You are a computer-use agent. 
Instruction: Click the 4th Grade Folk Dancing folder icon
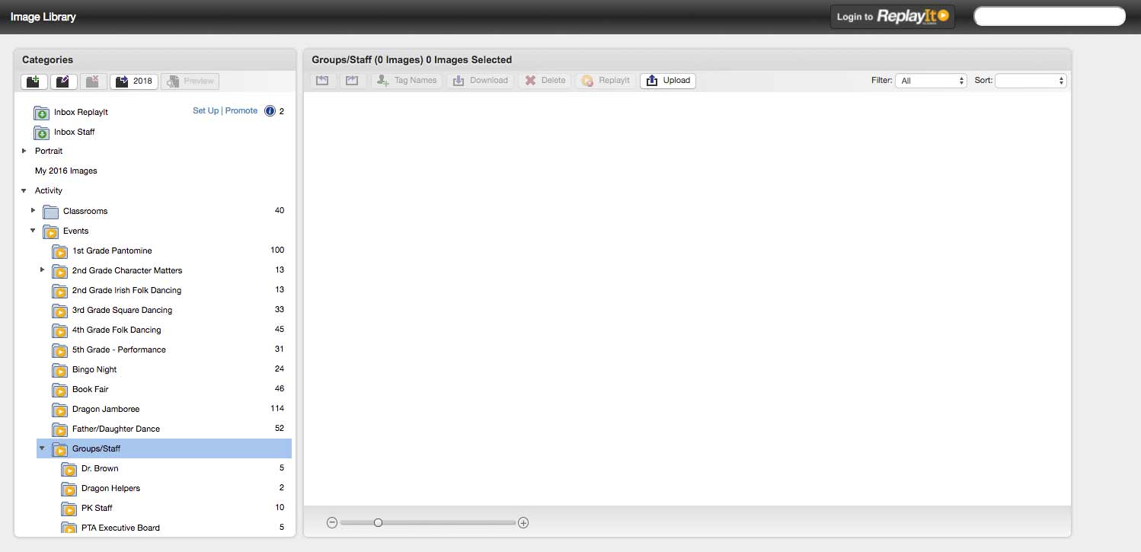[60, 330]
